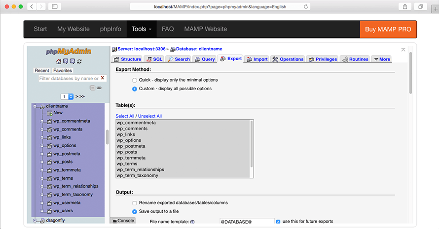This screenshot has height=229, width=439.
Task: Collapse page header with top-right arrow icon
Action: 403,50
